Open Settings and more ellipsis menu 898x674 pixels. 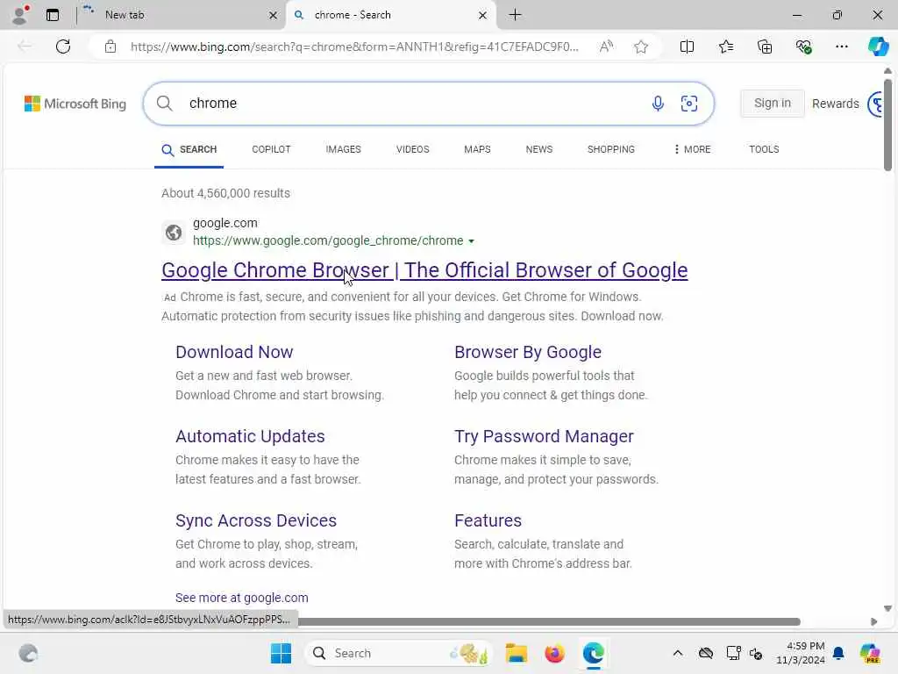(x=841, y=47)
